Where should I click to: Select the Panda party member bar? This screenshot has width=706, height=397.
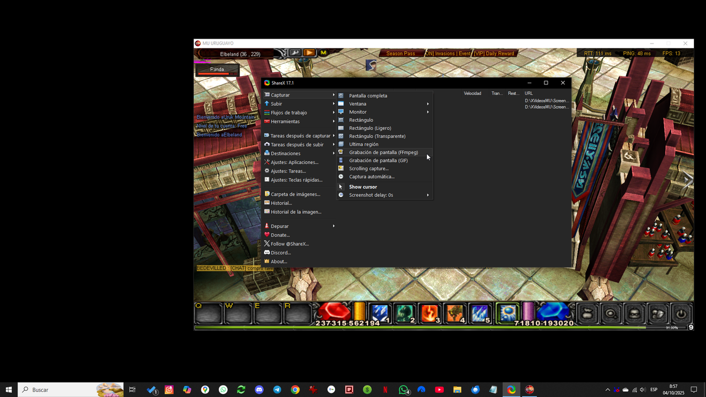pos(217,70)
